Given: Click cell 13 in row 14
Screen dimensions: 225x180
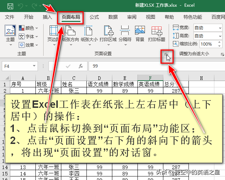Looking at the screenshot, I should coord(23,167).
